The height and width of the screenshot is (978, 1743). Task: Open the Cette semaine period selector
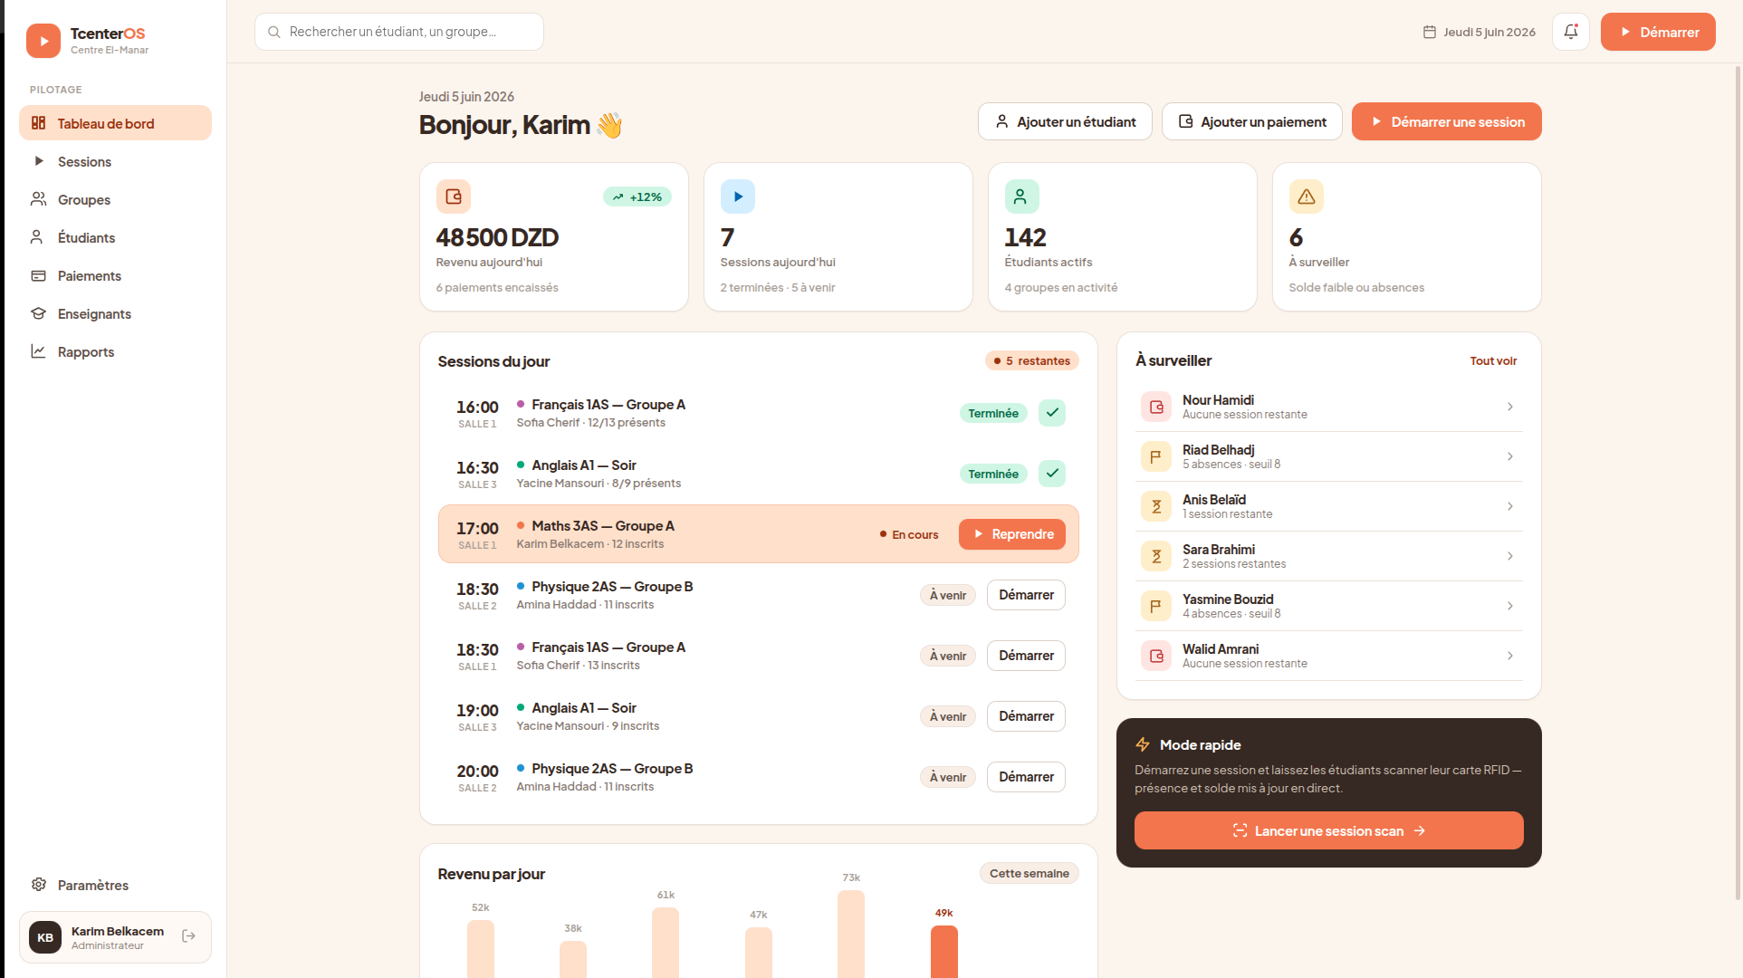(x=1029, y=873)
